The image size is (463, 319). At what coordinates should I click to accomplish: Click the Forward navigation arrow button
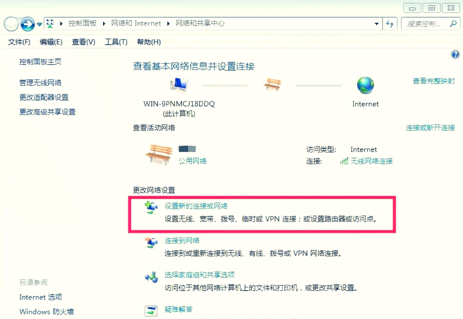(28, 24)
